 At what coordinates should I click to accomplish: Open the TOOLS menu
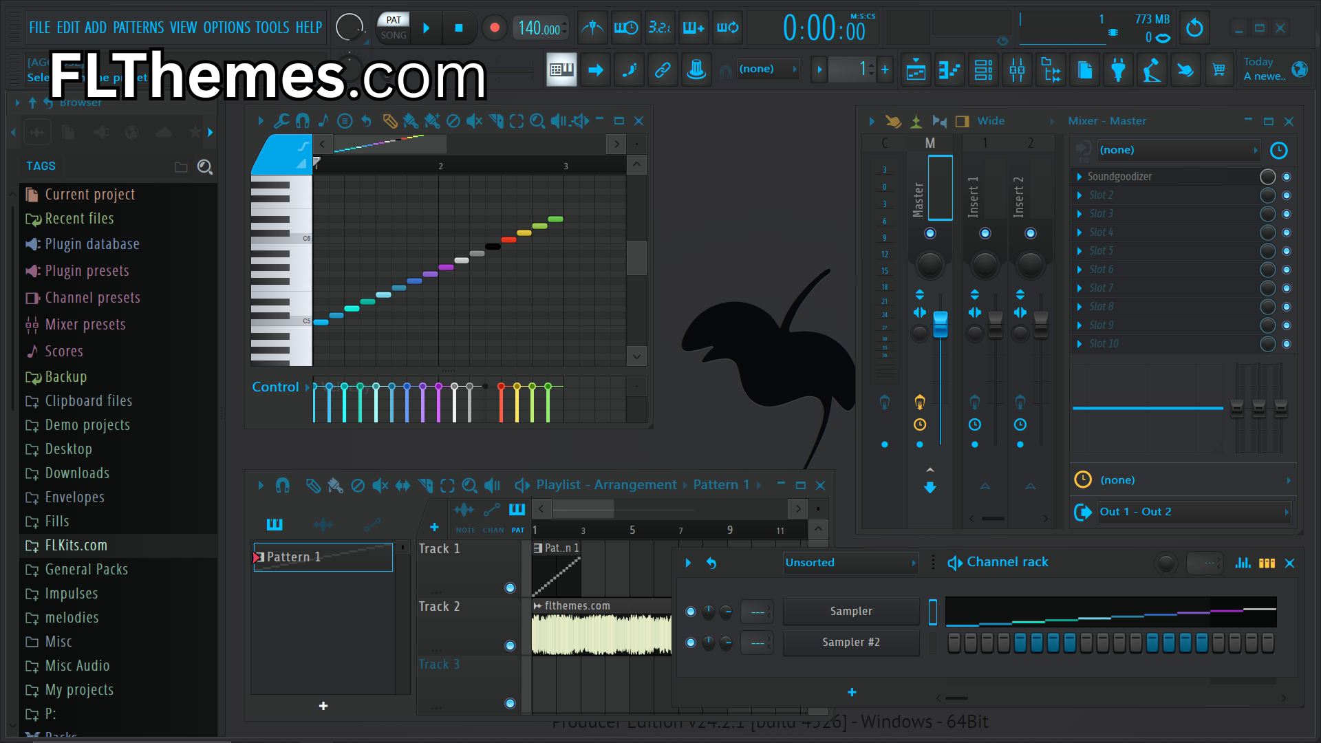272,28
